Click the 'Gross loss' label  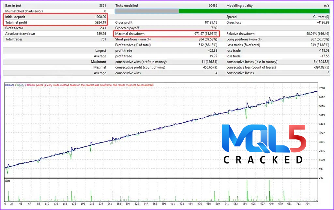point(234,22)
